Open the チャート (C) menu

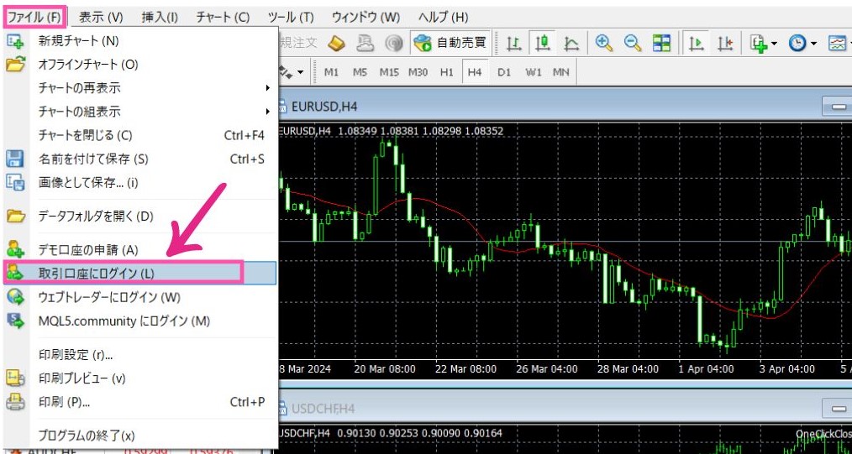[x=223, y=17]
